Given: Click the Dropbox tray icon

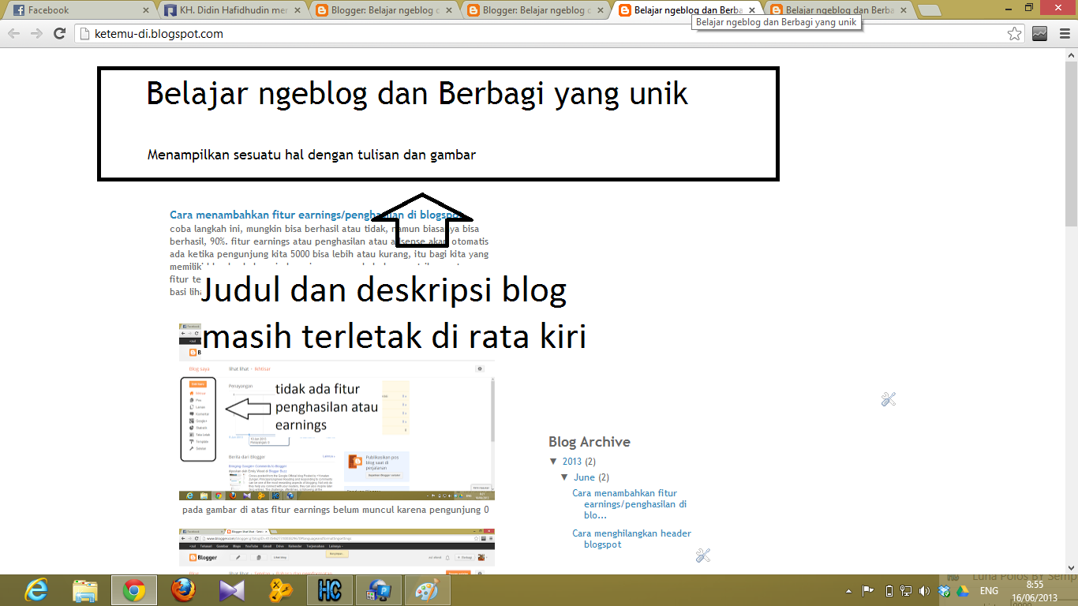Looking at the screenshot, I should (944, 591).
